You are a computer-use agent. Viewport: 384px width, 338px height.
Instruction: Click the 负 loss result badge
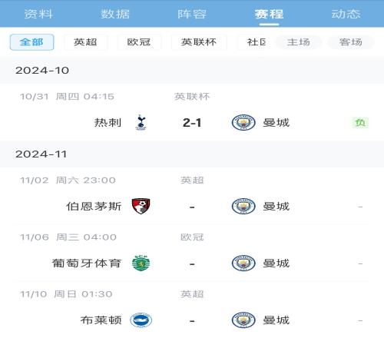(360, 123)
